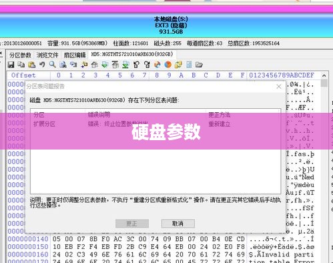Click the replace icon with blue arrows

point(73,65)
